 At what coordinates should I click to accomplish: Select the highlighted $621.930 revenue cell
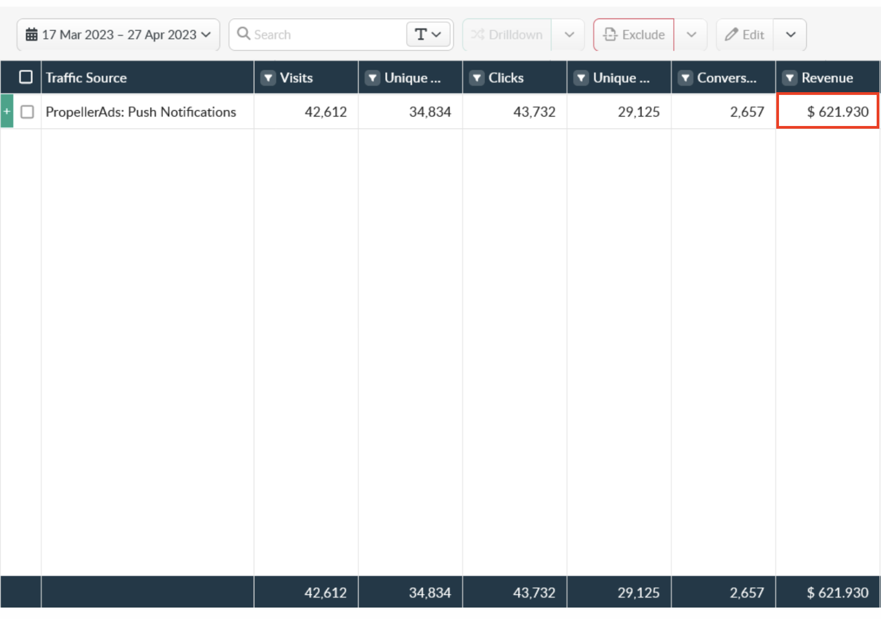(828, 112)
